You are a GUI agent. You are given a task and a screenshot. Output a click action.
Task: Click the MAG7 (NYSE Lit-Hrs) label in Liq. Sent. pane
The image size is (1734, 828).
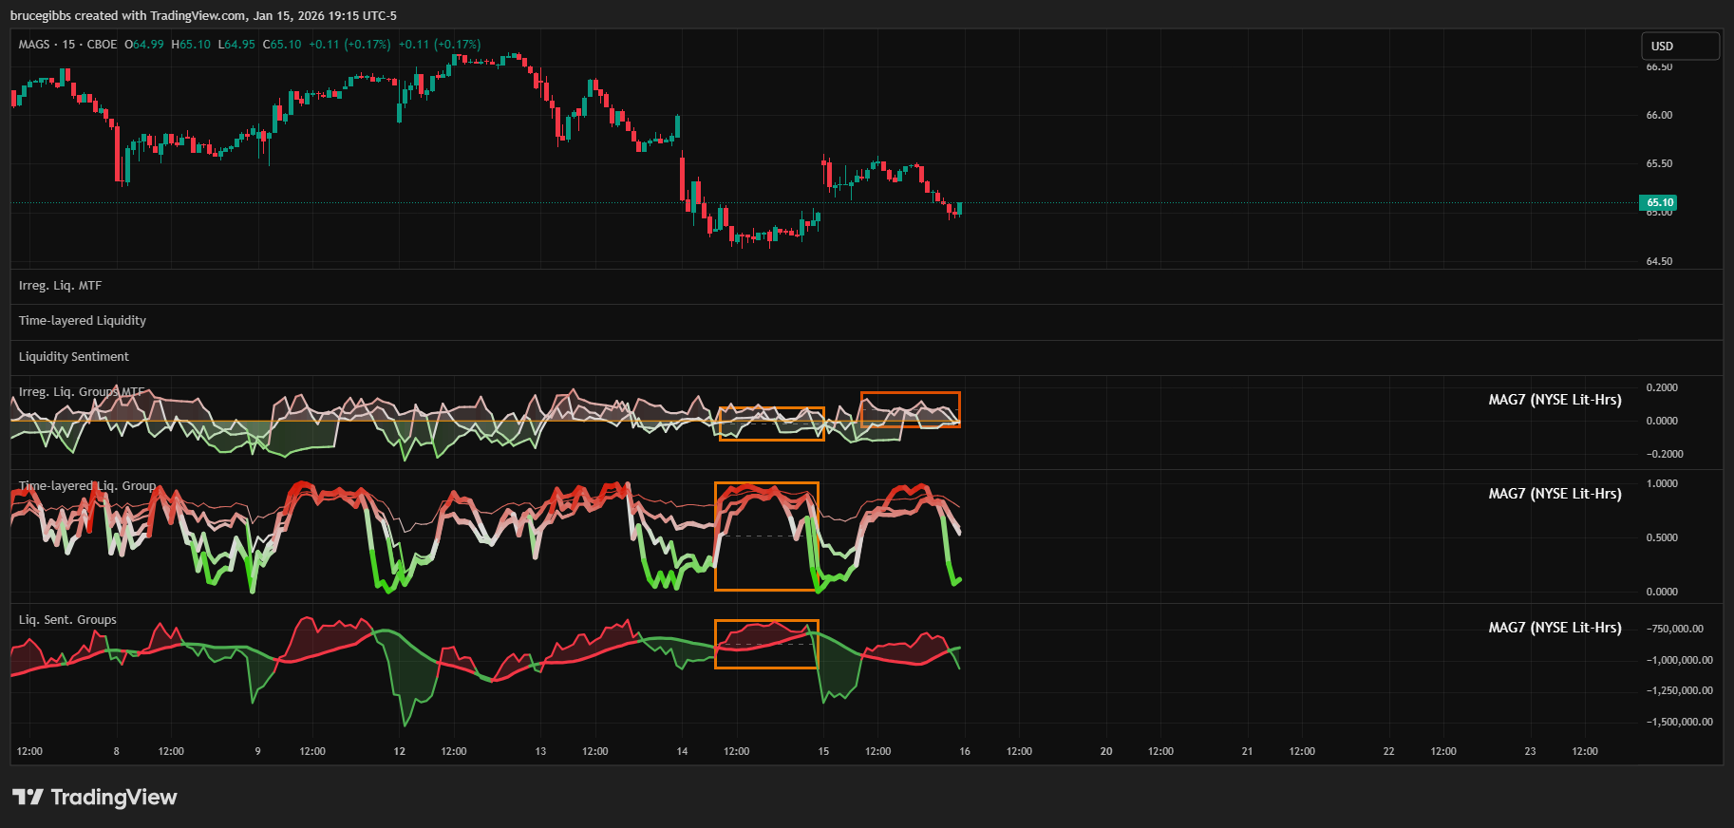coord(1555,628)
